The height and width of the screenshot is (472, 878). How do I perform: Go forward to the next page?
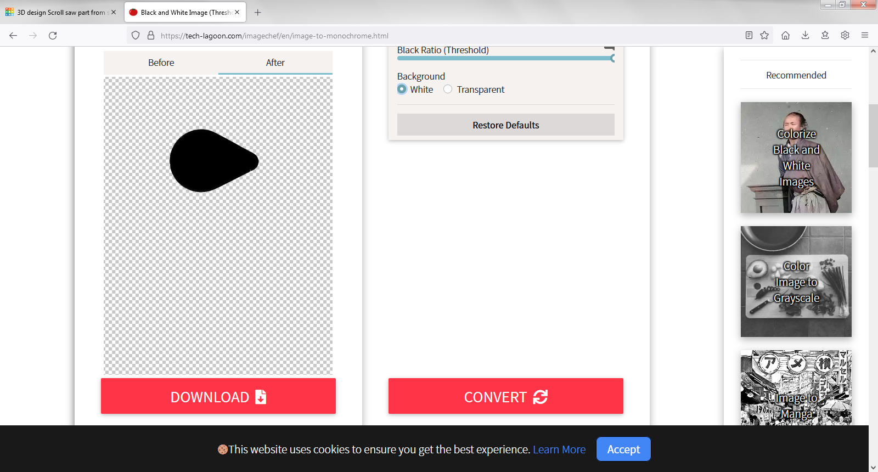(33, 36)
